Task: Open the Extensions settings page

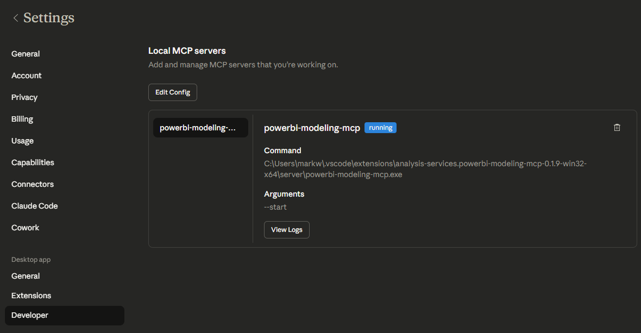Action: point(31,295)
